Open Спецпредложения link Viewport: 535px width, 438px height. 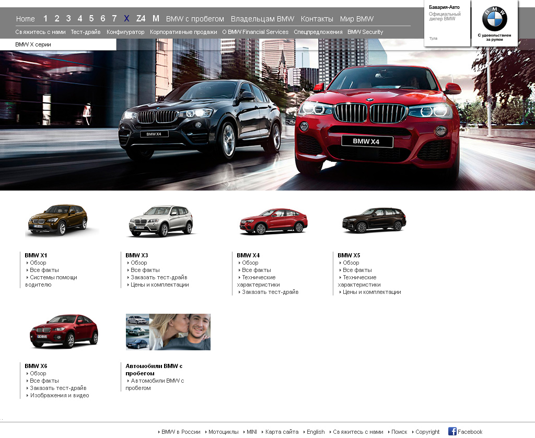318,32
